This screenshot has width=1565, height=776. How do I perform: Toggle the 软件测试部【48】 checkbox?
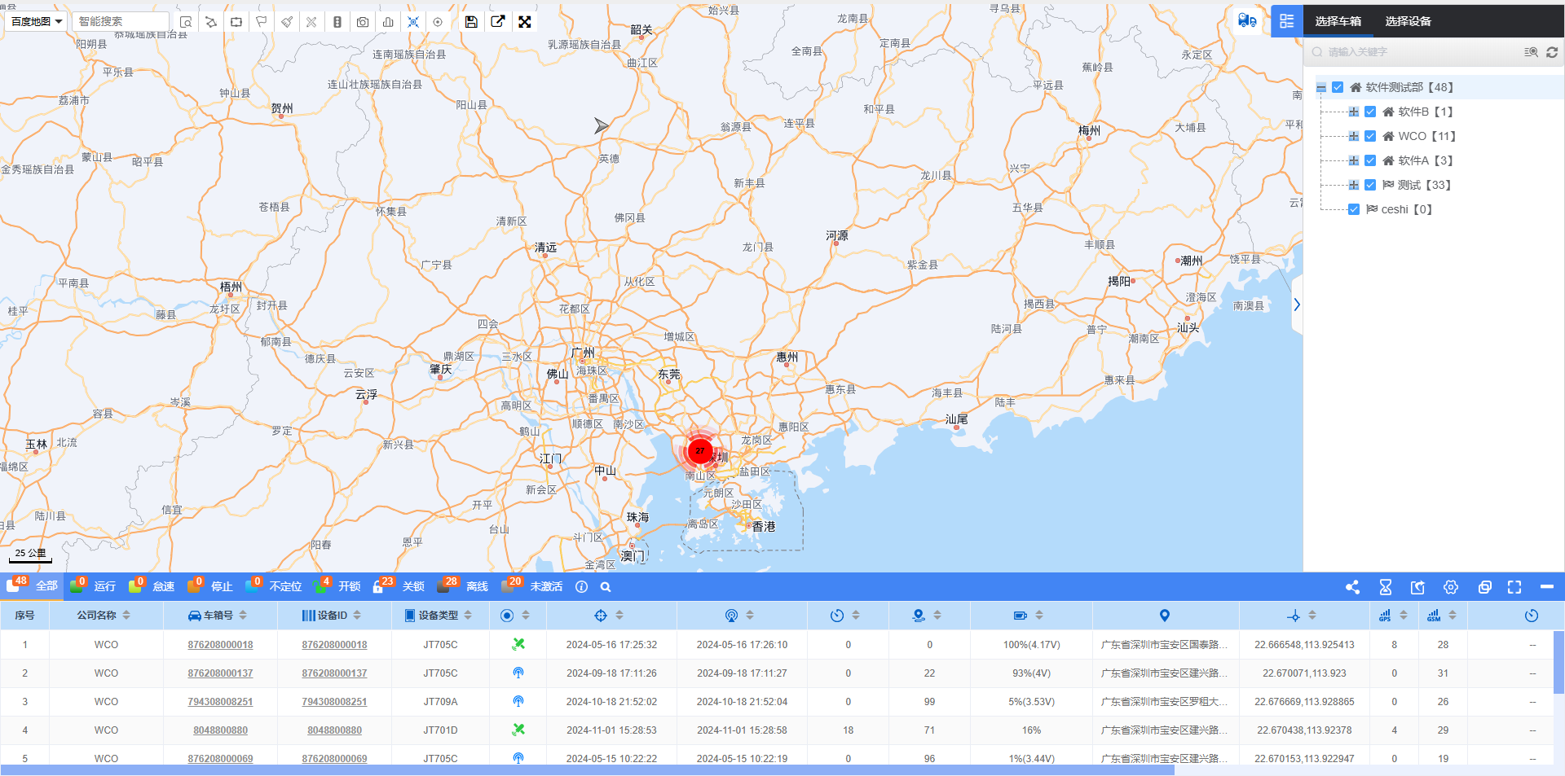tap(1338, 87)
